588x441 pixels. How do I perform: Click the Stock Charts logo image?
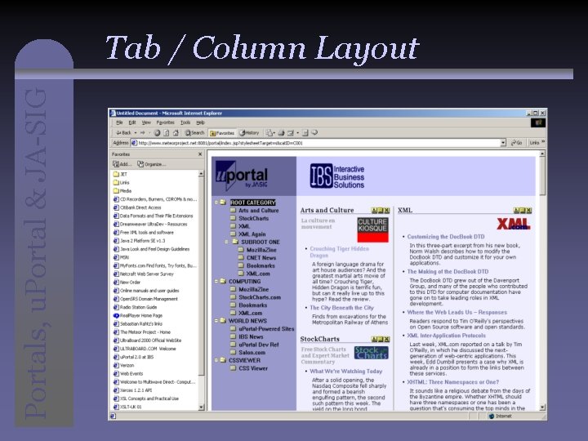[x=372, y=353]
